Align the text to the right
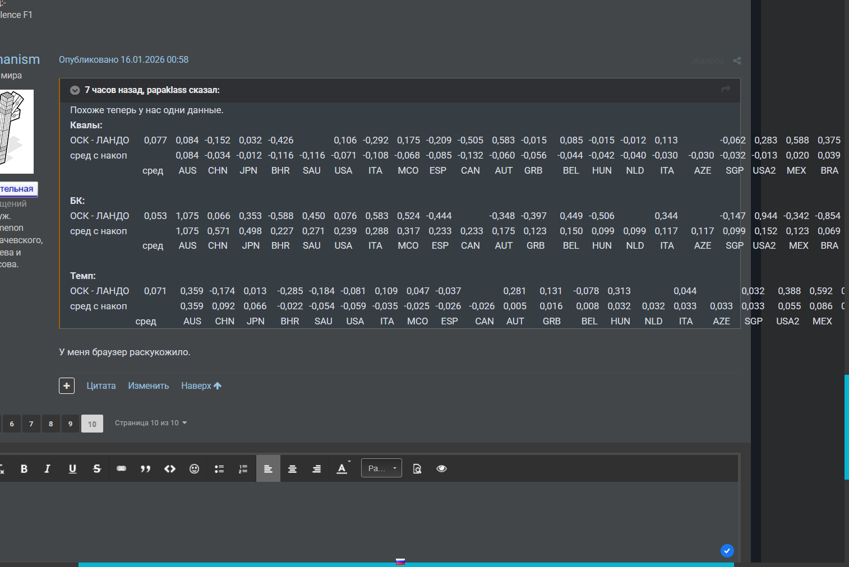Image resolution: width=849 pixels, height=567 pixels. click(x=316, y=469)
